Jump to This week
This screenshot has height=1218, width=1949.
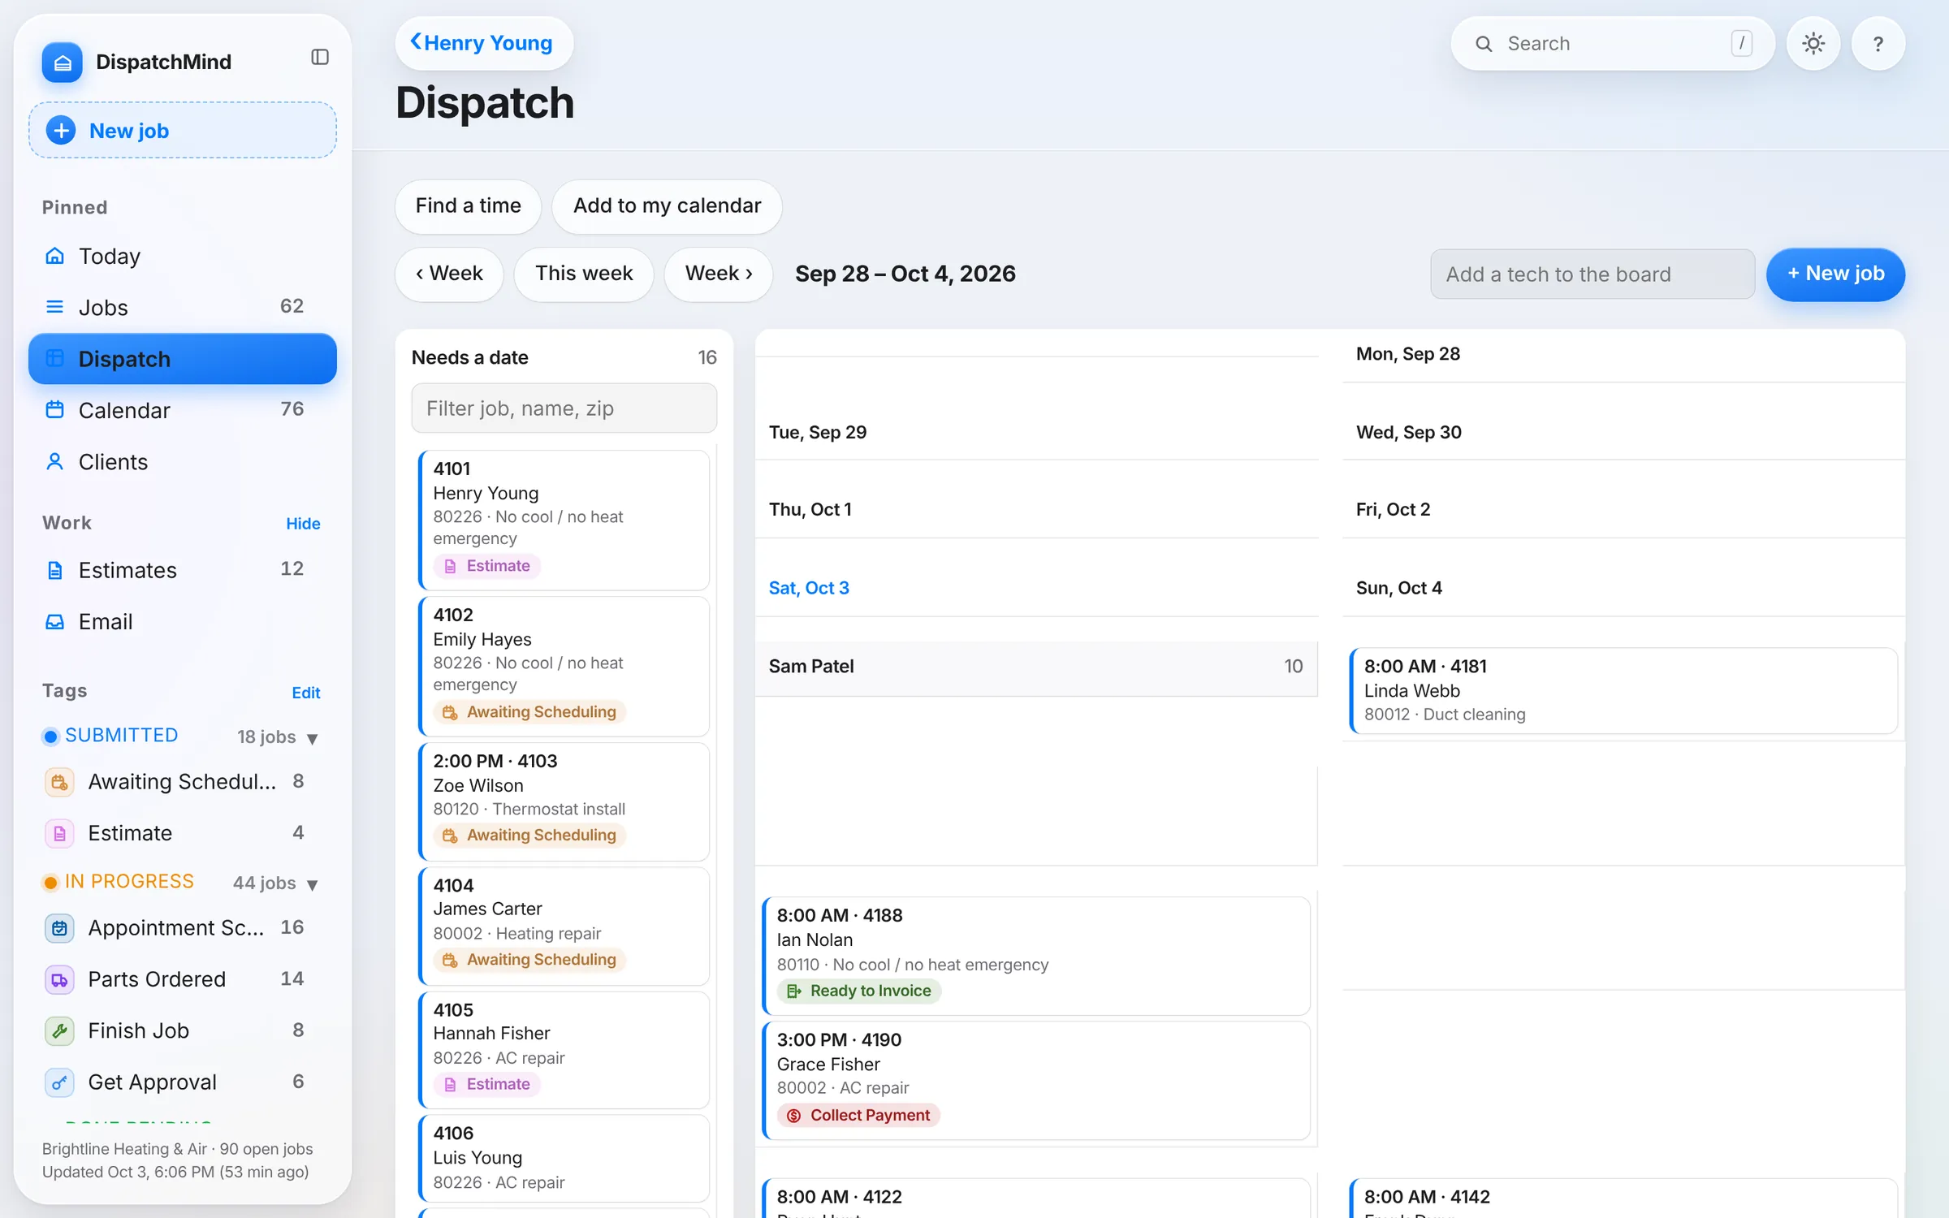click(584, 274)
